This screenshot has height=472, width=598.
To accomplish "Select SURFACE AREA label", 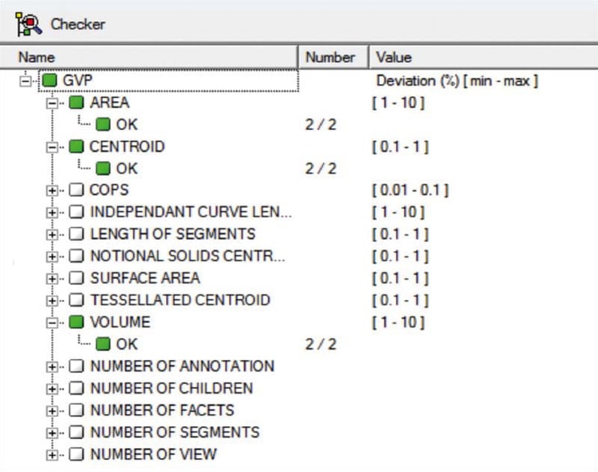I will tap(145, 278).
